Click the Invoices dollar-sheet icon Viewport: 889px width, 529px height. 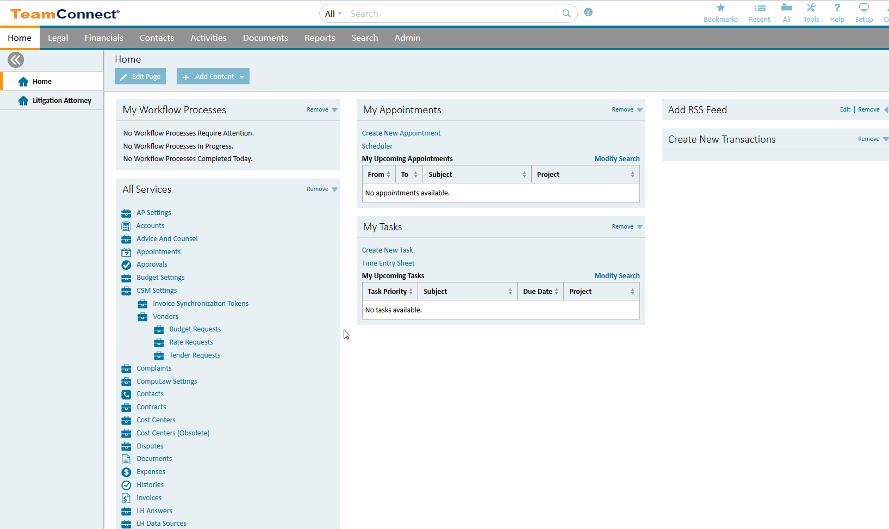[126, 498]
